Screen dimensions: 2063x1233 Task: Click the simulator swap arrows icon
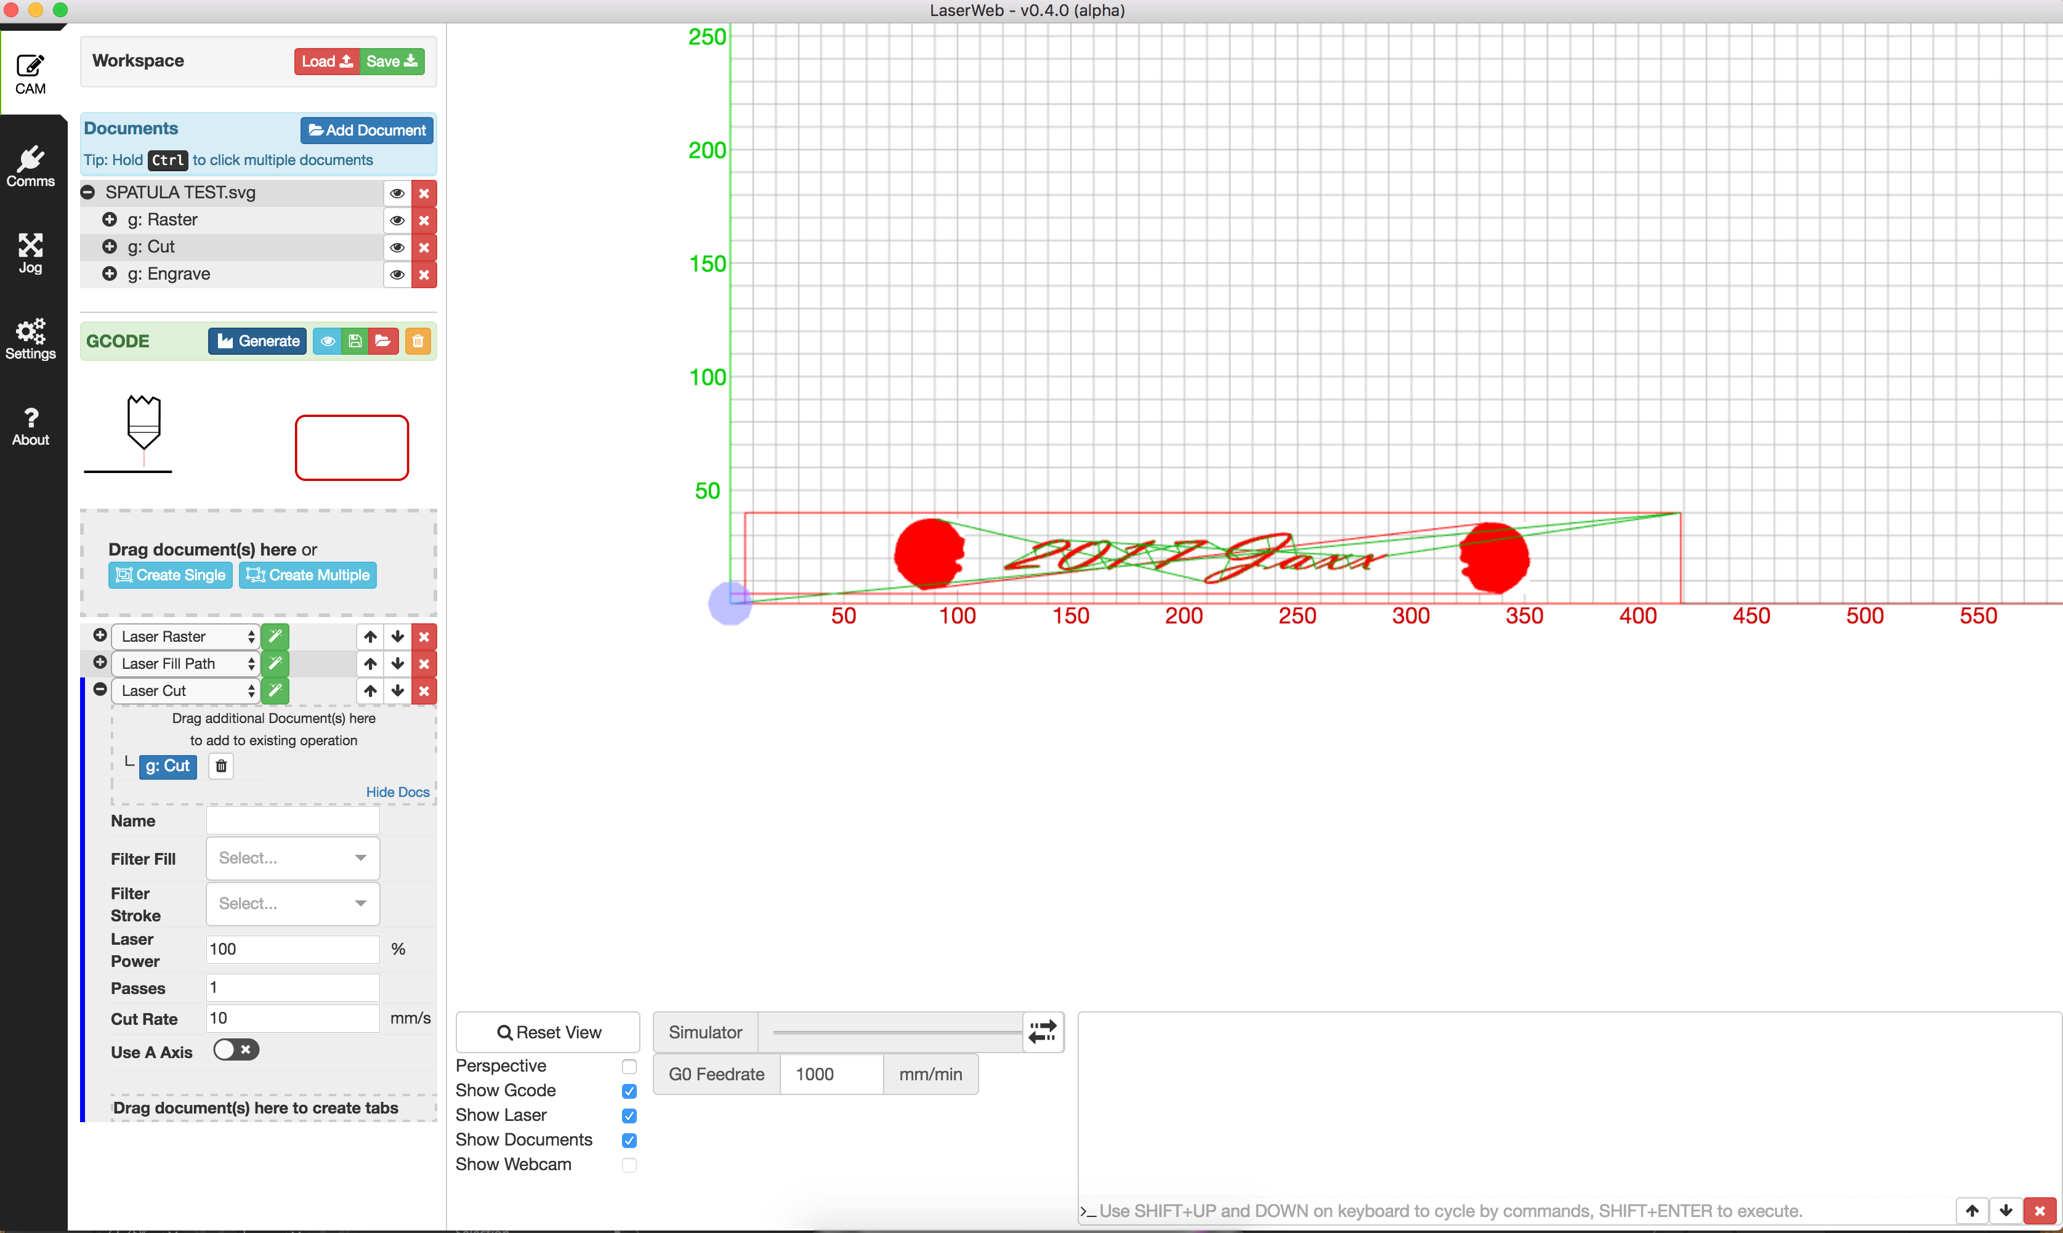(x=1043, y=1033)
